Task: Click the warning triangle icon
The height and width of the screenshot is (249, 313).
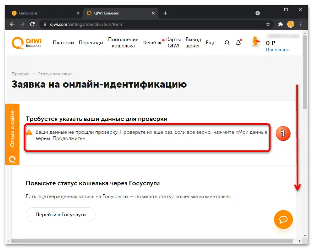Action: [29, 132]
